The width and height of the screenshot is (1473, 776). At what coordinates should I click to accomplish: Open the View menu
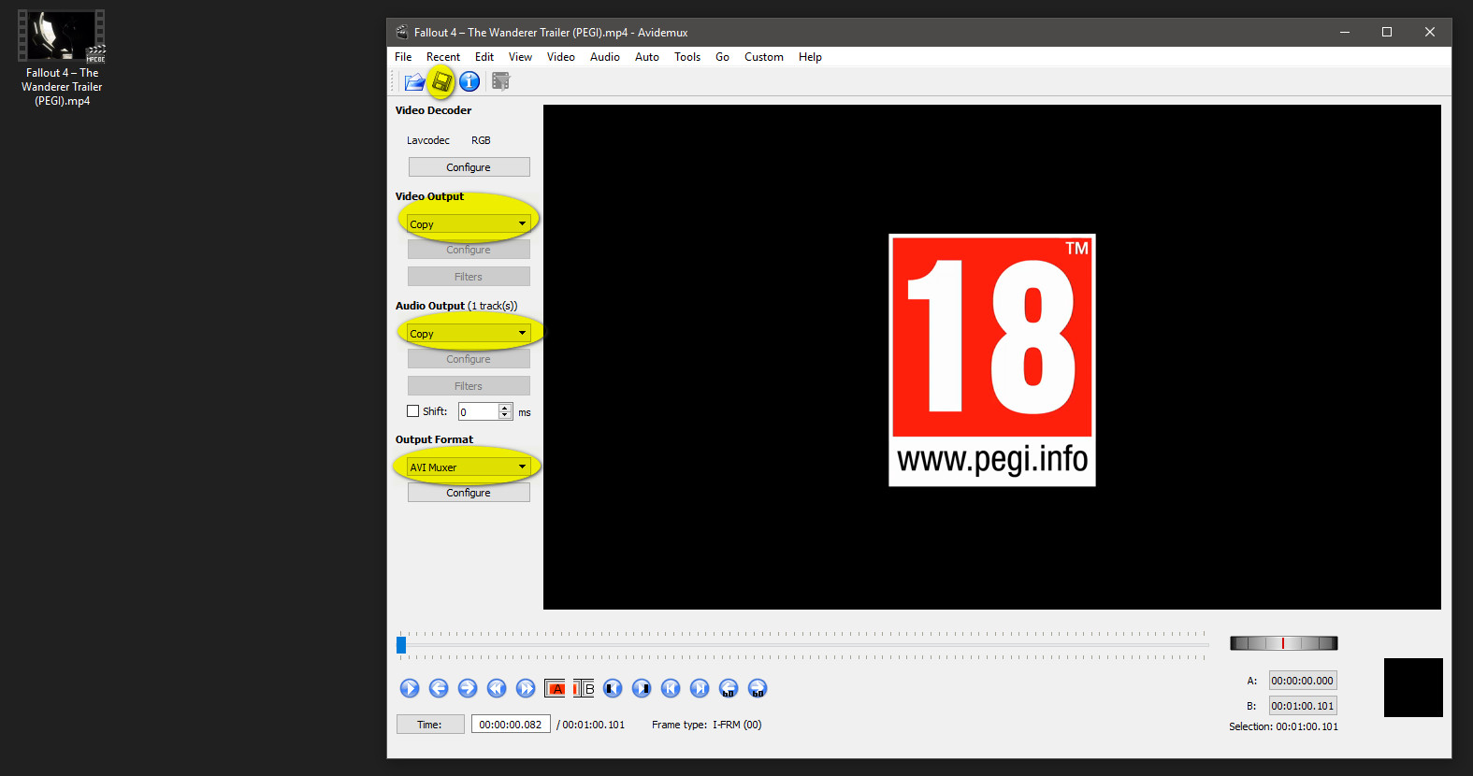click(x=520, y=57)
